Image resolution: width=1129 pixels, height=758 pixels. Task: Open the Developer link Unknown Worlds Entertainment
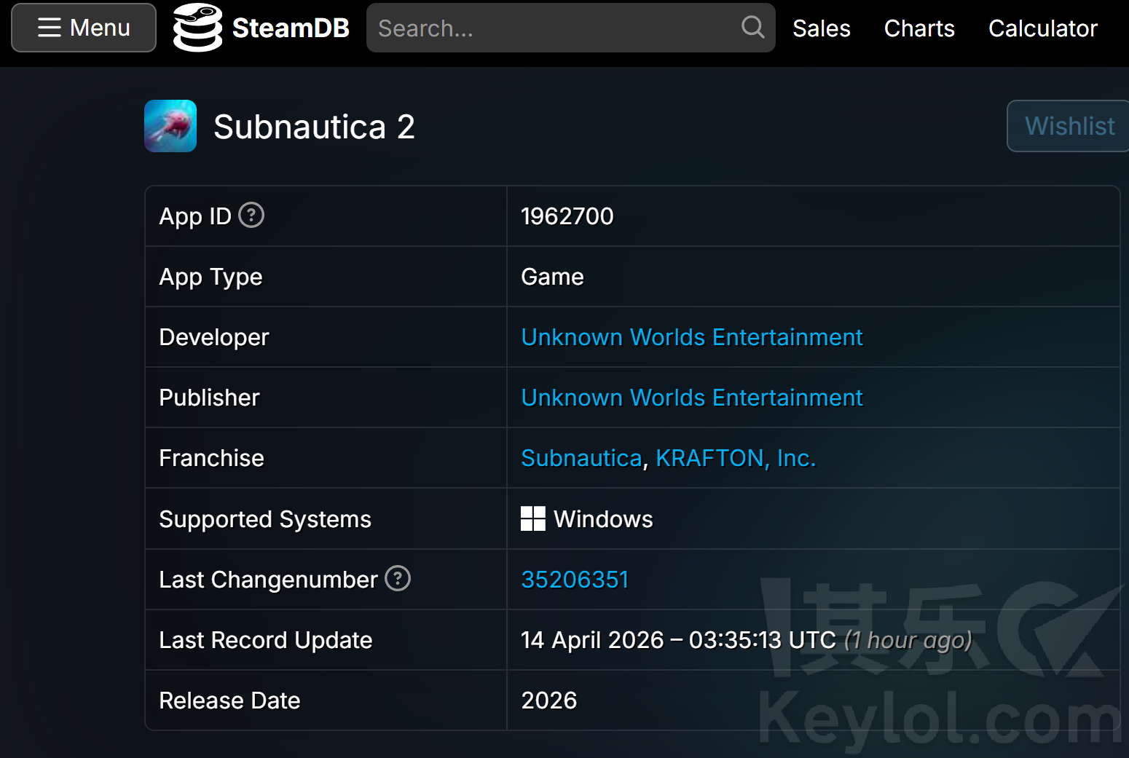coord(691,337)
